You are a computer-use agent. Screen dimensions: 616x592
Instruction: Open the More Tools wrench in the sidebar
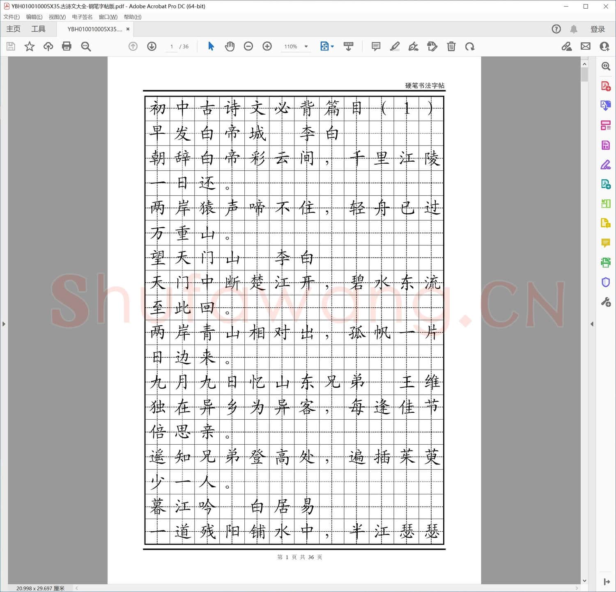pyautogui.click(x=606, y=302)
